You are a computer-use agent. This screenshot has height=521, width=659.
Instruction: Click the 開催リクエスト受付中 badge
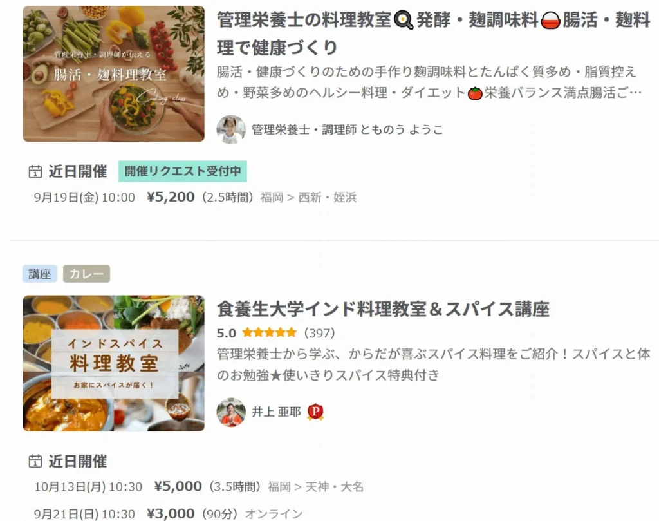pos(182,171)
